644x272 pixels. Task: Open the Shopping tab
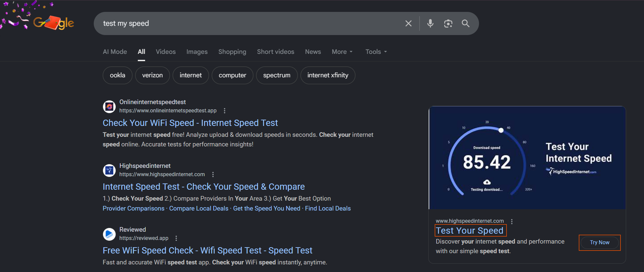(x=232, y=52)
